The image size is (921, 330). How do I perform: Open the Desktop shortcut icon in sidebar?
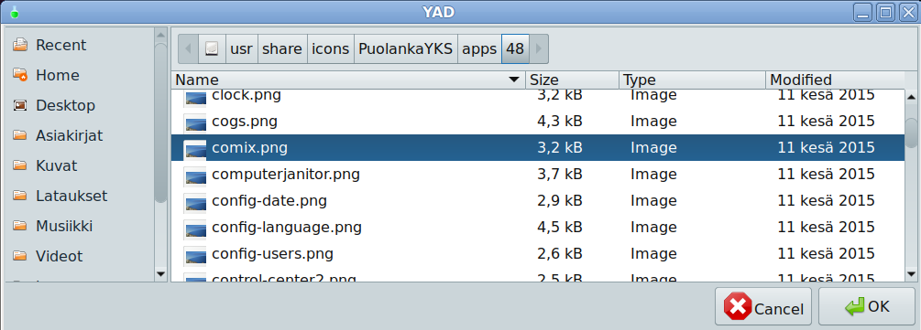click(x=20, y=105)
